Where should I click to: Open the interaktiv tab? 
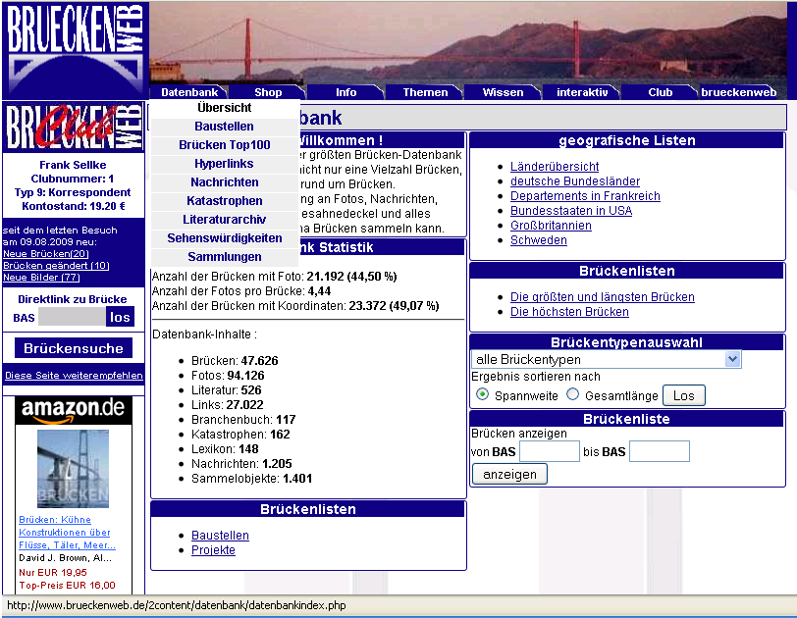[582, 92]
